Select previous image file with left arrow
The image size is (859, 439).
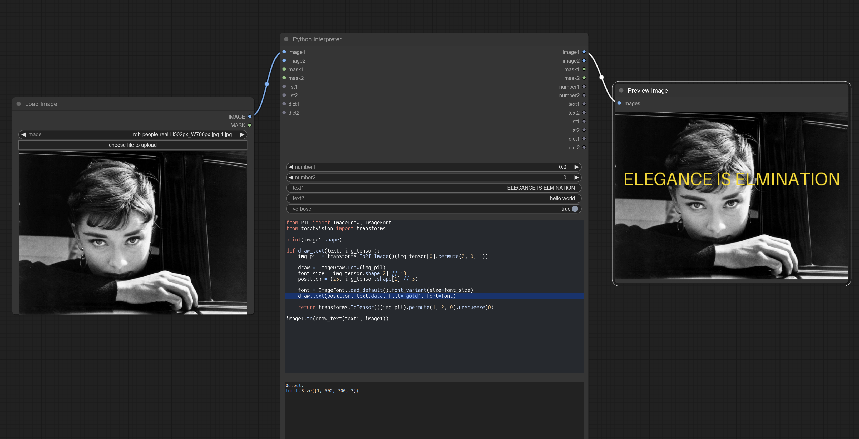(x=23, y=135)
